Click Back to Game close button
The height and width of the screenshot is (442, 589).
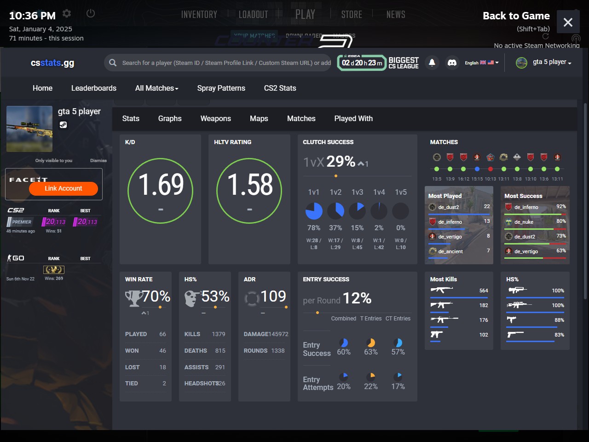[x=568, y=22]
